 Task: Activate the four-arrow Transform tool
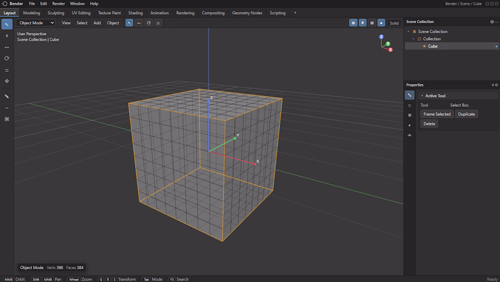[x=7, y=81]
